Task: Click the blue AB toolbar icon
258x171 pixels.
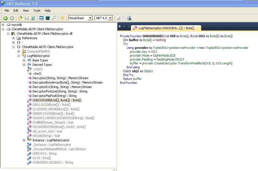Action: point(41,18)
